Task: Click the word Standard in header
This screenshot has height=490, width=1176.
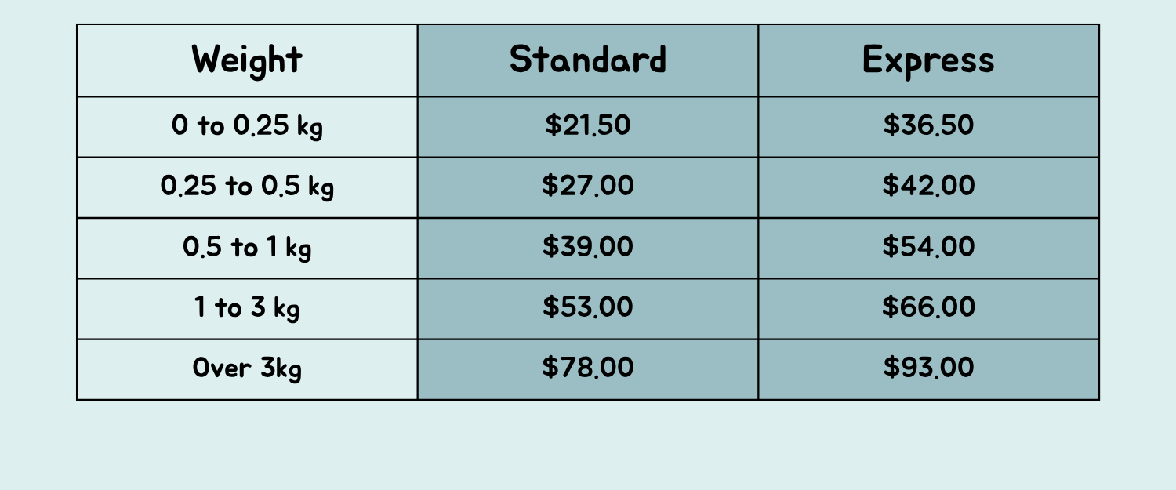Action: [588, 60]
